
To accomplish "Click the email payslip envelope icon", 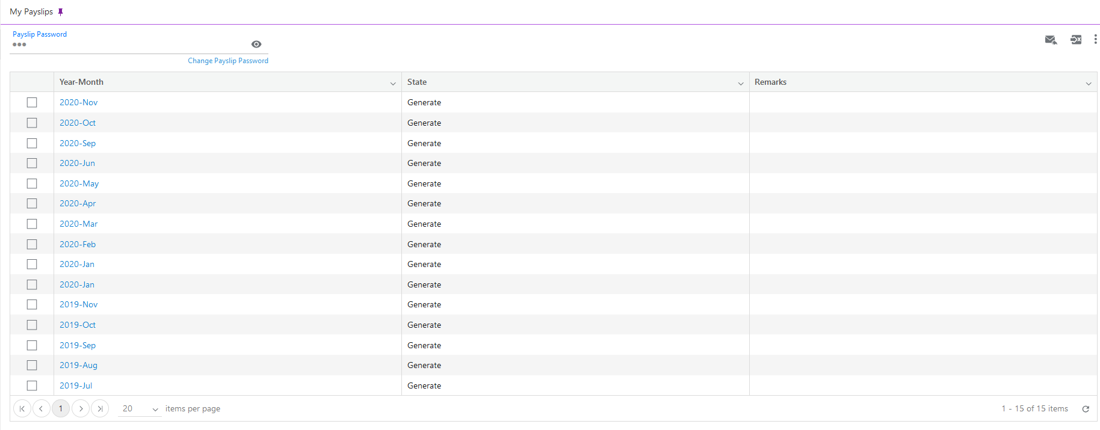I will (x=1051, y=40).
